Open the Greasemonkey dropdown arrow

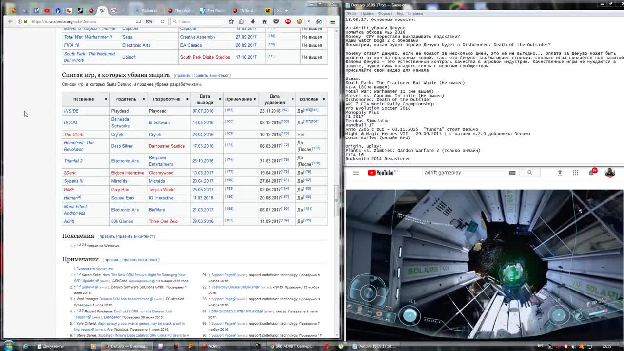click(308, 21)
